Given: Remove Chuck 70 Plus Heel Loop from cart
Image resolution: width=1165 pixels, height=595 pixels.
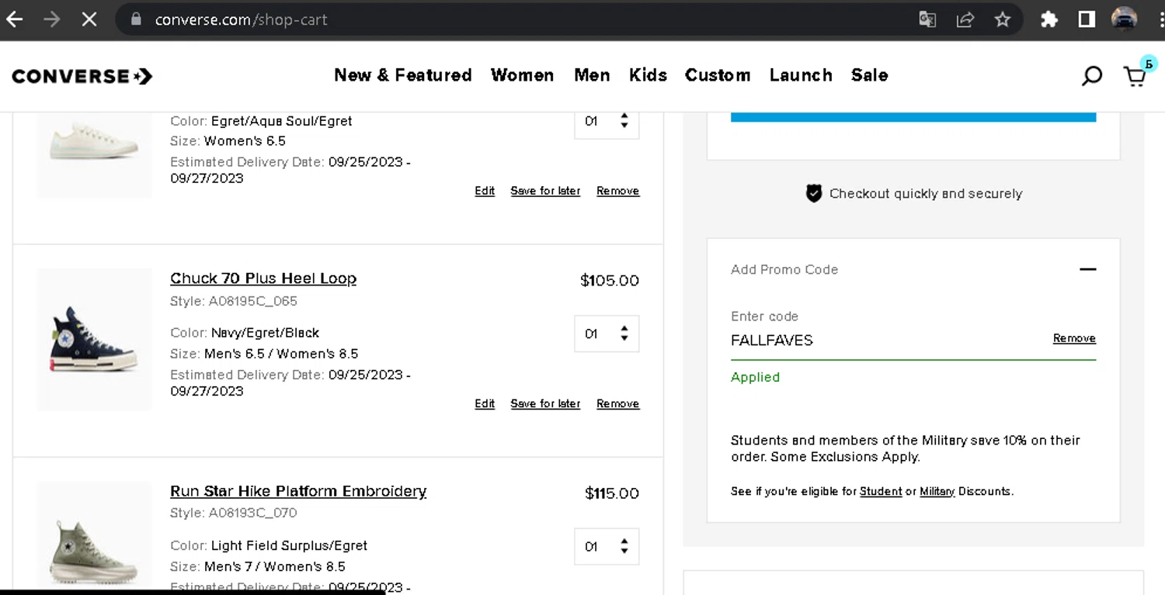Looking at the screenshot, I should (617, 403).
